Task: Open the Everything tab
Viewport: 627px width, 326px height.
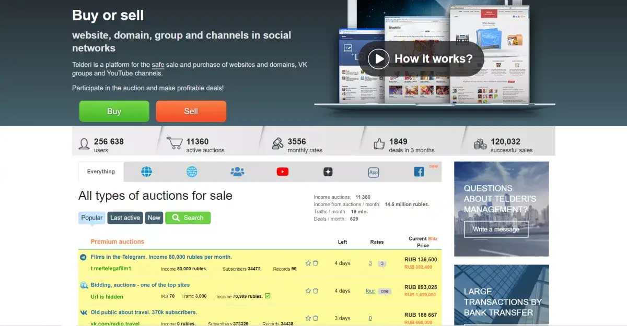Action: [101, 172]
